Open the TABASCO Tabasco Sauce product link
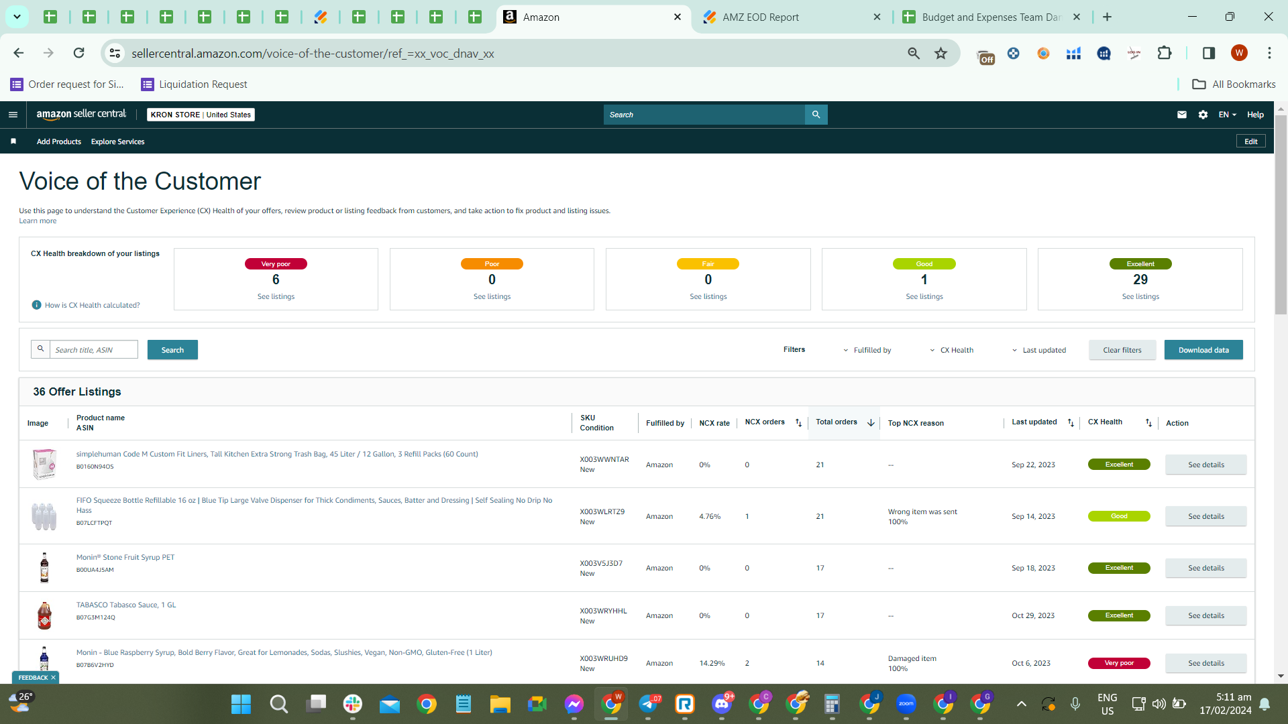 point(126,605)
